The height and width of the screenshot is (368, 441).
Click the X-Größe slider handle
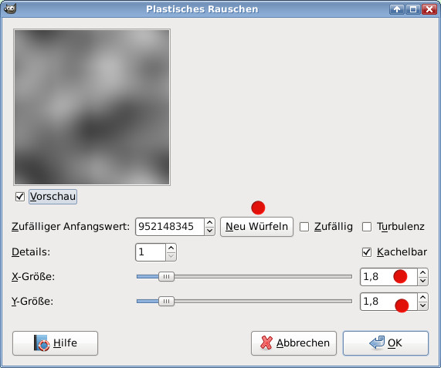[x=166, y=277]
